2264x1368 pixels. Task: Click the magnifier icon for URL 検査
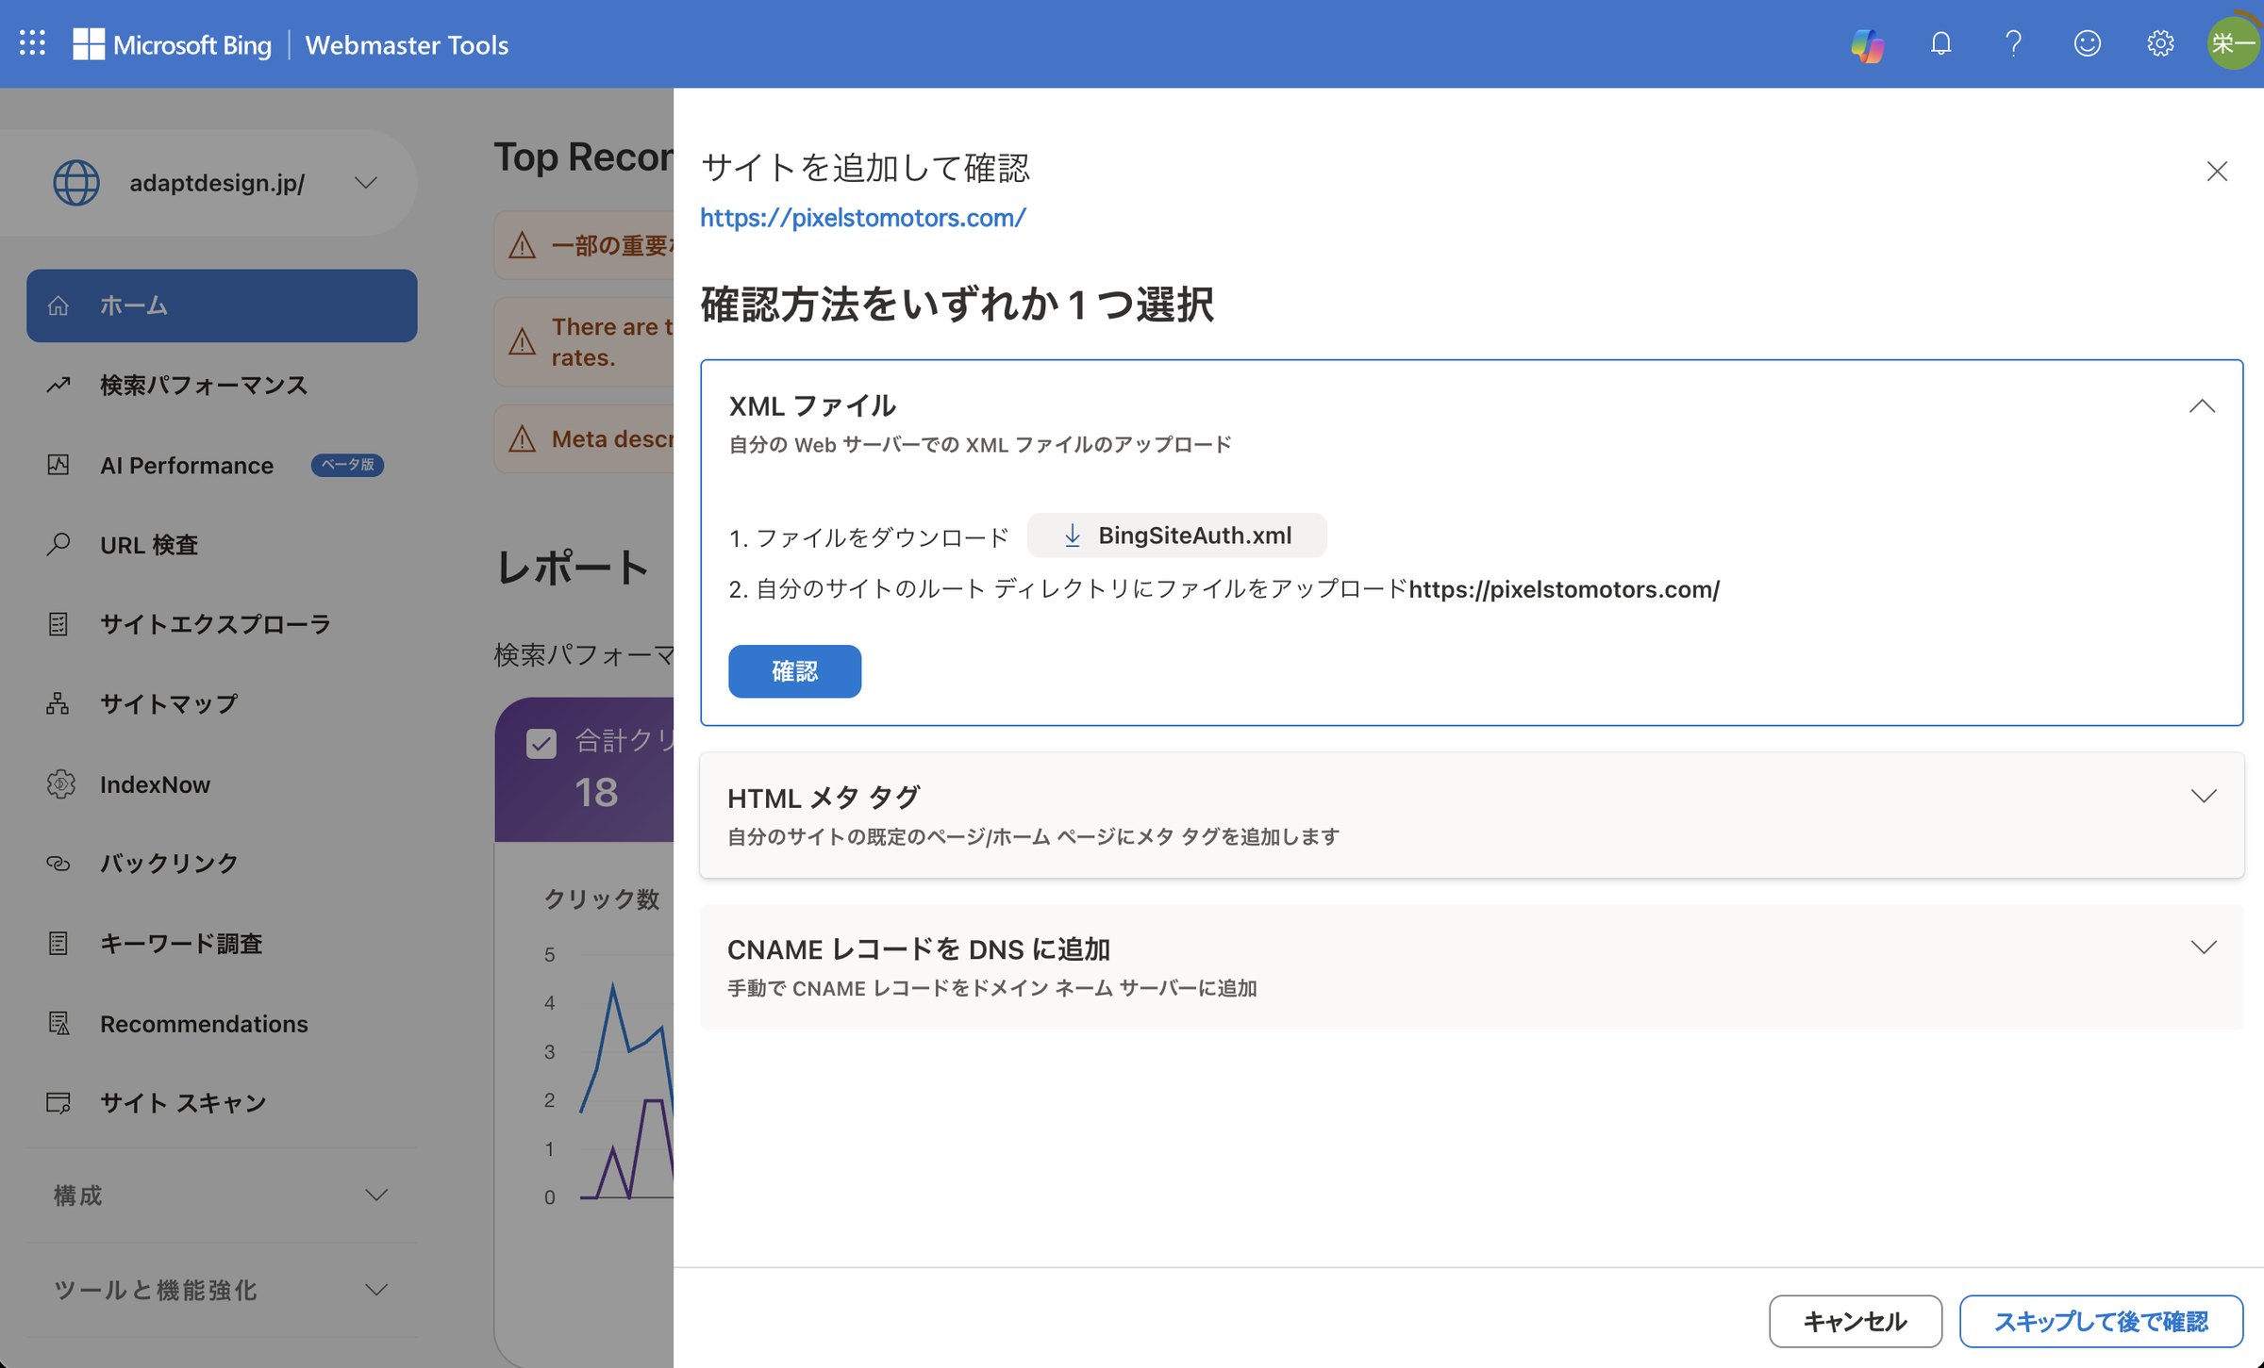click(58, 544)
